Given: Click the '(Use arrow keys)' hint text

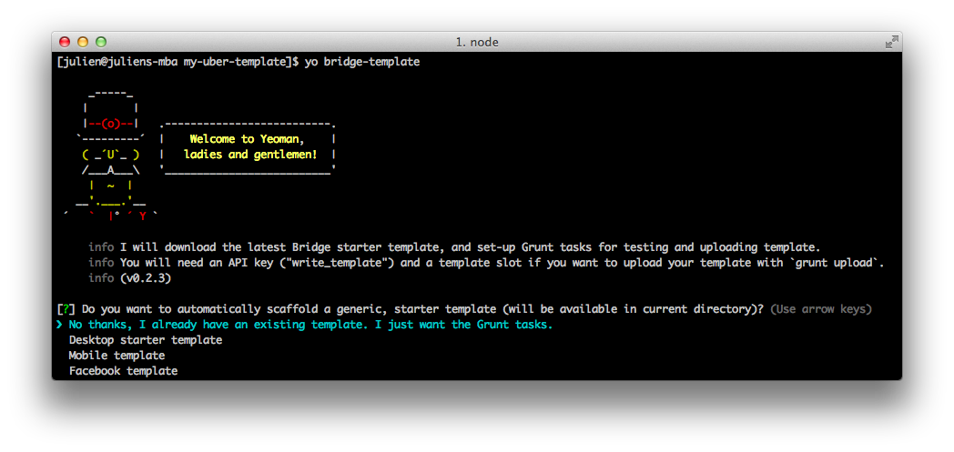Looking at the screenshot, I should tap(821, 309).
